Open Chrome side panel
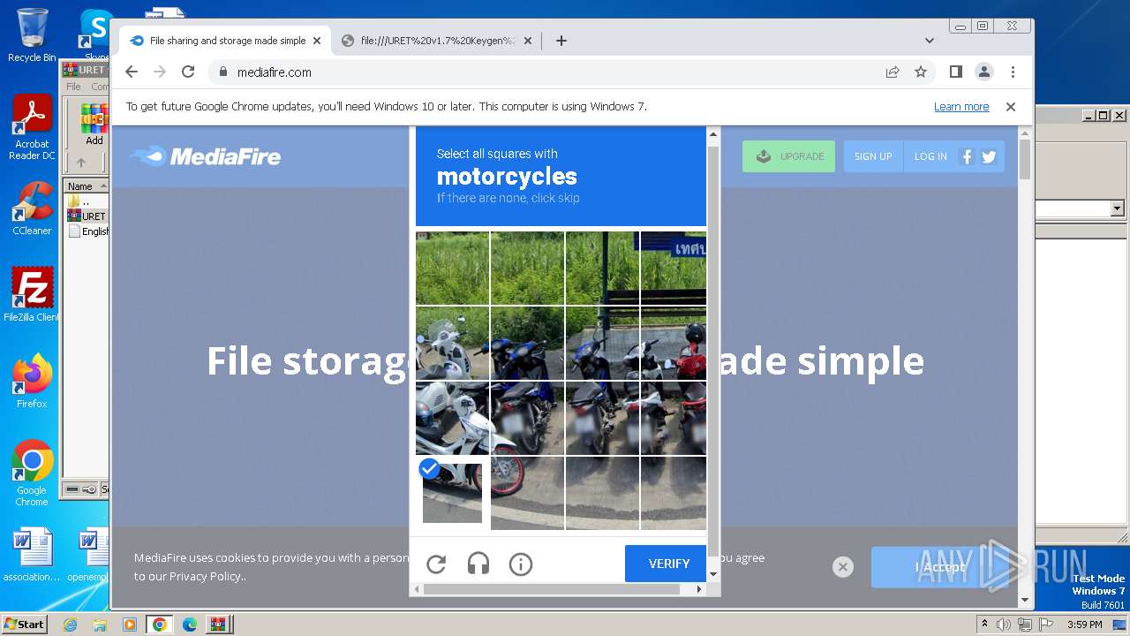1130x636 pixels. click(955, 72)
